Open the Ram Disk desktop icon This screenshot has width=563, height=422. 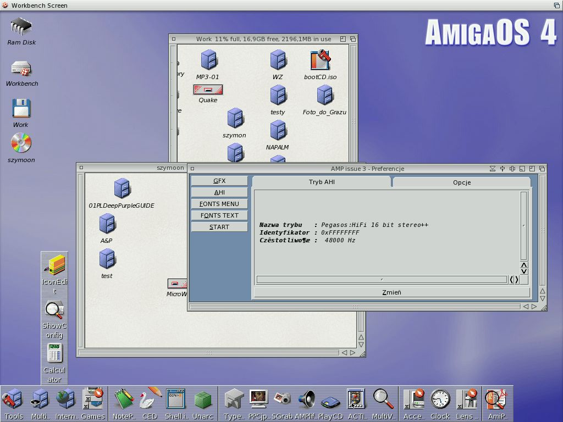click(21, 31)
